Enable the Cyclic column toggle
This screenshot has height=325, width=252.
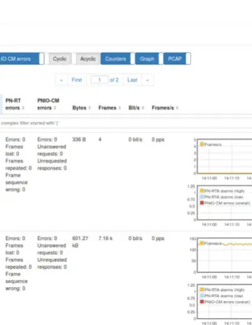[x=60, y=59]
